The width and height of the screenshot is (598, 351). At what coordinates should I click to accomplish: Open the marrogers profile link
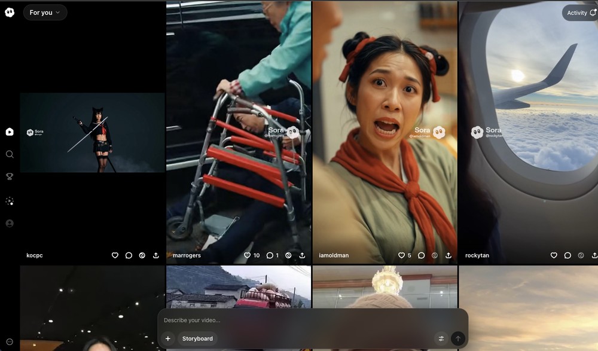pos(187,255)
